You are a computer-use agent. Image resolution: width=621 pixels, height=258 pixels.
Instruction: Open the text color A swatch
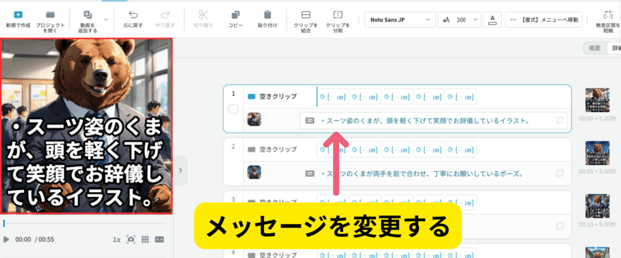coord(492,19)
